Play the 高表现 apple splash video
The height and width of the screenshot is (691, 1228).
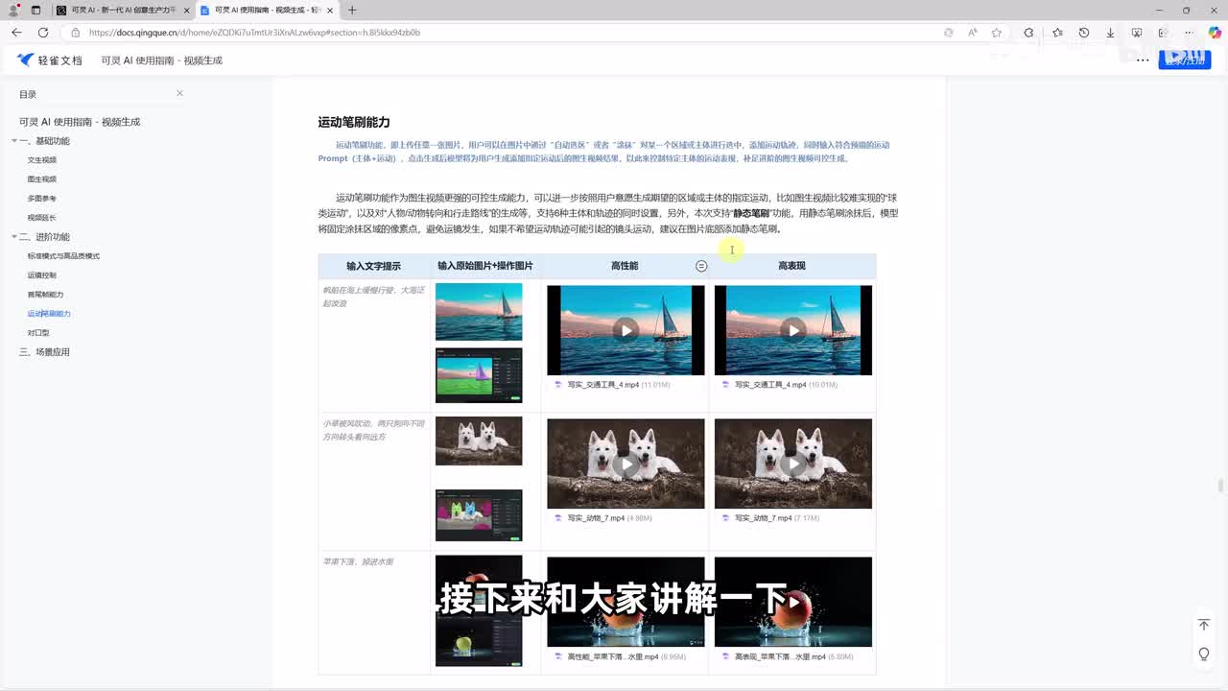click(x=793, y=602)
